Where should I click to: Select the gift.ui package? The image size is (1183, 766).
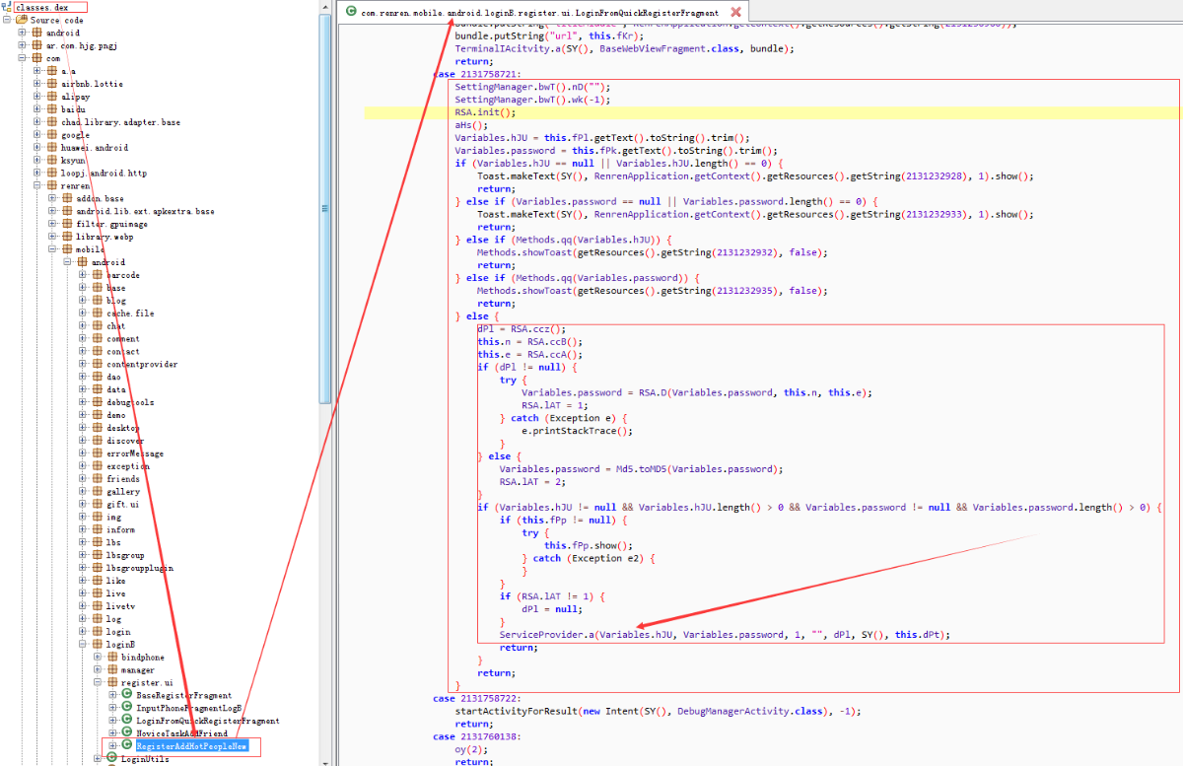tap(123, 505)
